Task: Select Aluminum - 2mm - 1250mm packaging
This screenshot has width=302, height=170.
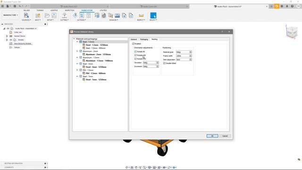Action: [98, 54]
